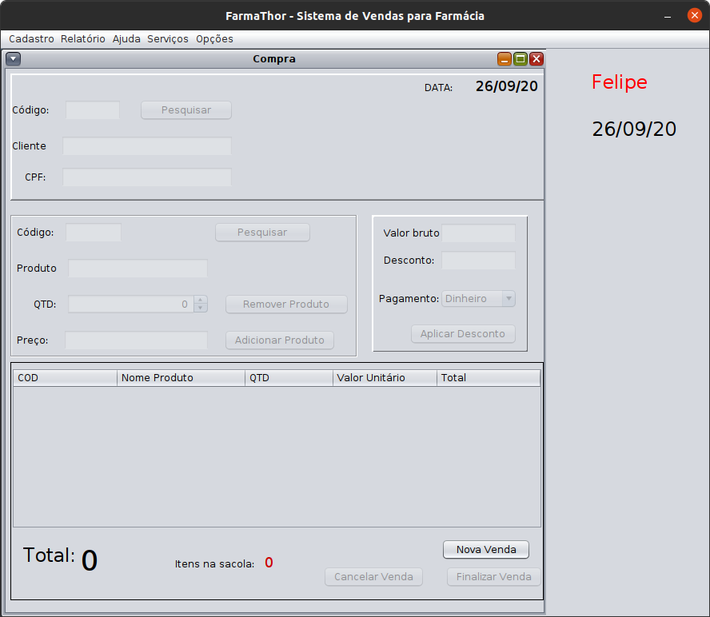Click the QTD column header
Image resolution: width=710 pixels, height=617 pixels.
coord(289,378)
